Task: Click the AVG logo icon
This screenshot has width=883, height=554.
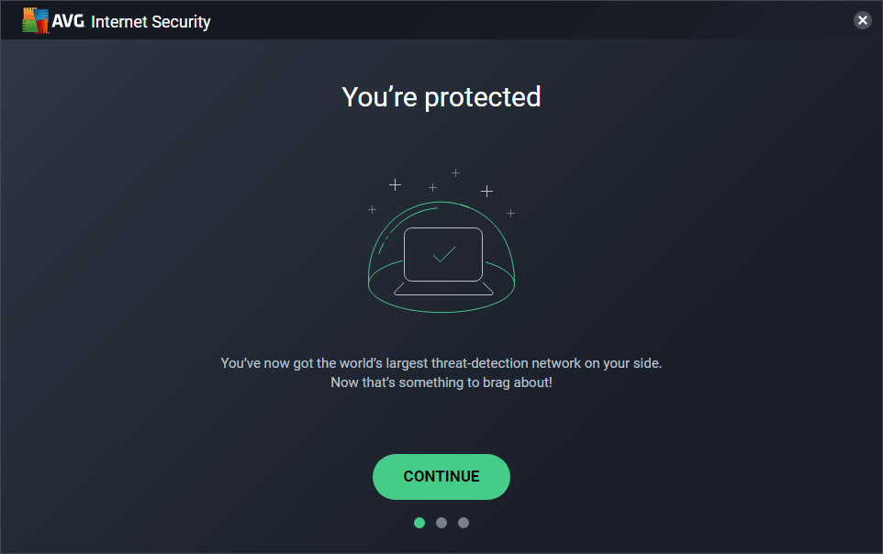Action: coord(35,21)
